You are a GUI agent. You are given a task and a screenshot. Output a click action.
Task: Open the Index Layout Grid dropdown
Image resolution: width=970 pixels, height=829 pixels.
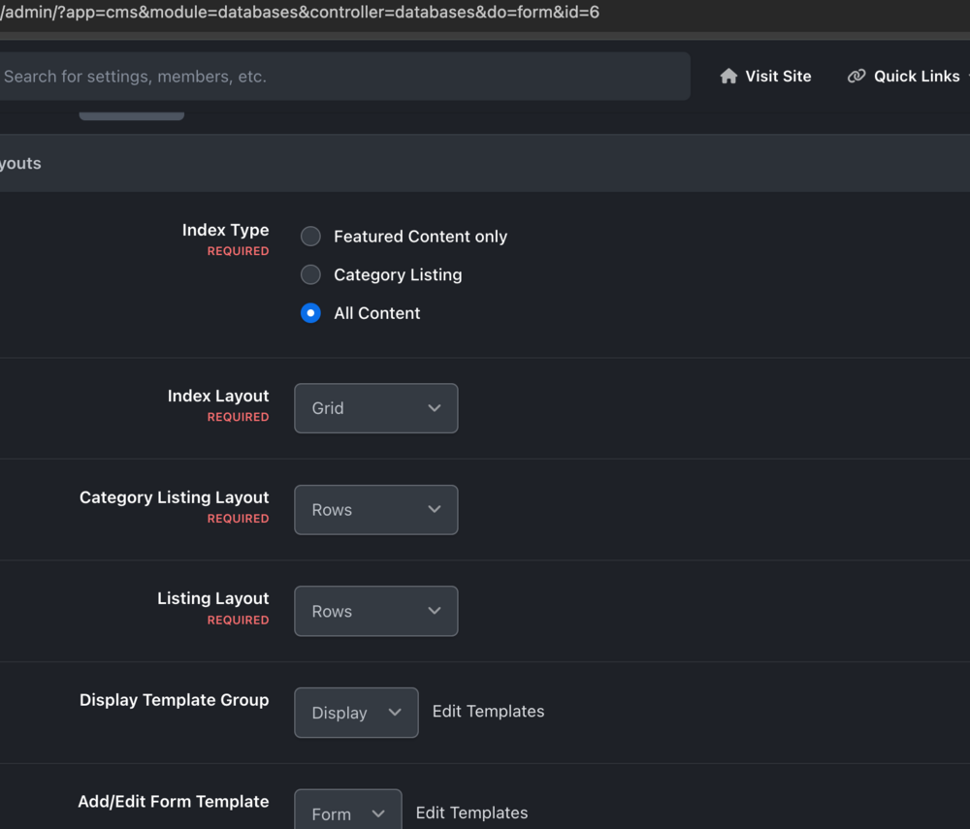tap(376, 408)
